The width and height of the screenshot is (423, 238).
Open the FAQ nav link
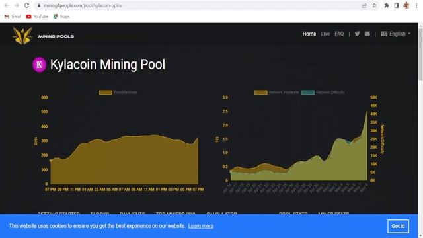pos(339,34)
